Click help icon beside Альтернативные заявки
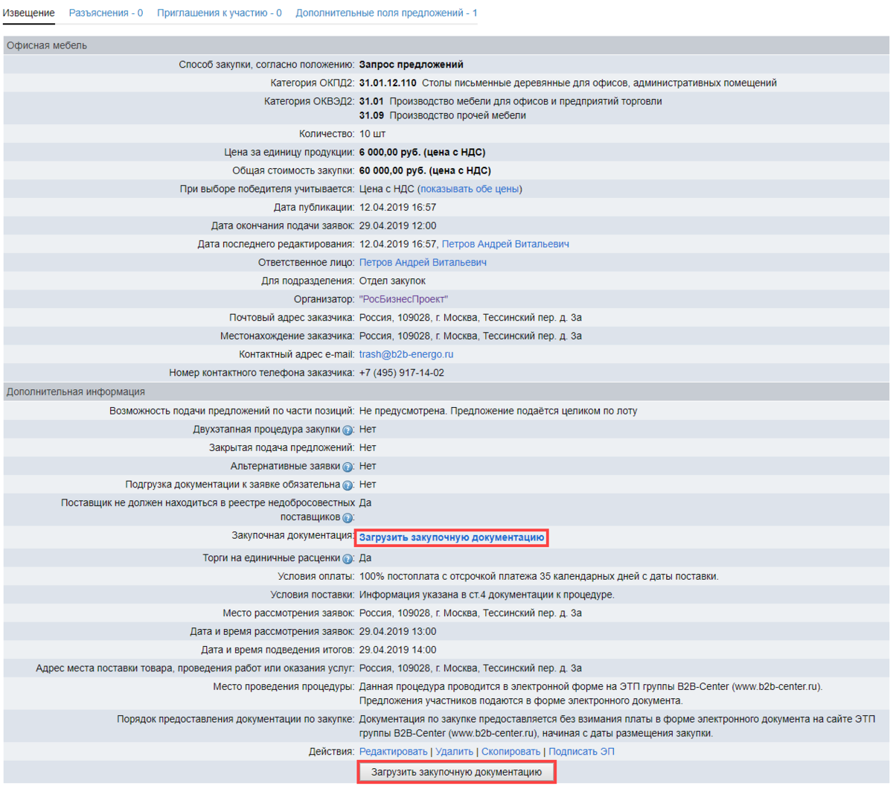893x786 pixels. pos(347,467)
